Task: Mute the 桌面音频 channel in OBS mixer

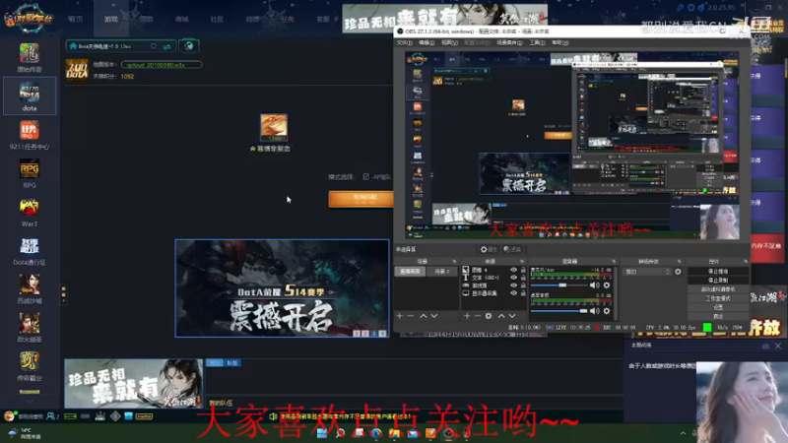Action: point(595,311)
